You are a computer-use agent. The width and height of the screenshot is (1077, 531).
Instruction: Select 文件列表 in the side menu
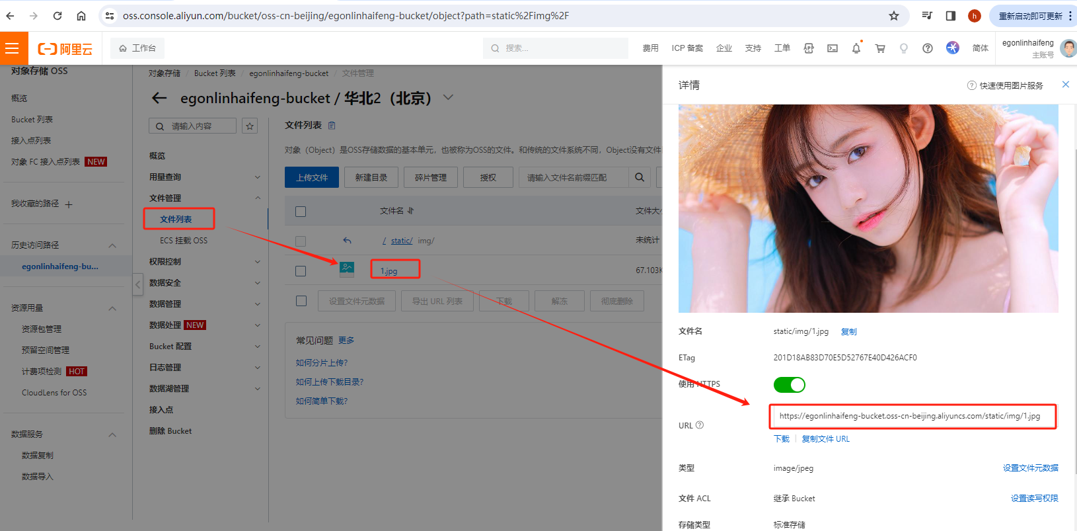tap(176, 220)
